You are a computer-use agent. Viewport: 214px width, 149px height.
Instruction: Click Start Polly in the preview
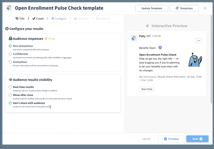point(147,89)
